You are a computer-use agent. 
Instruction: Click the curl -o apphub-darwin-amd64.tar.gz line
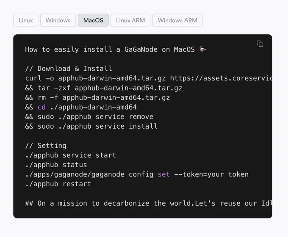pos(149,78)
